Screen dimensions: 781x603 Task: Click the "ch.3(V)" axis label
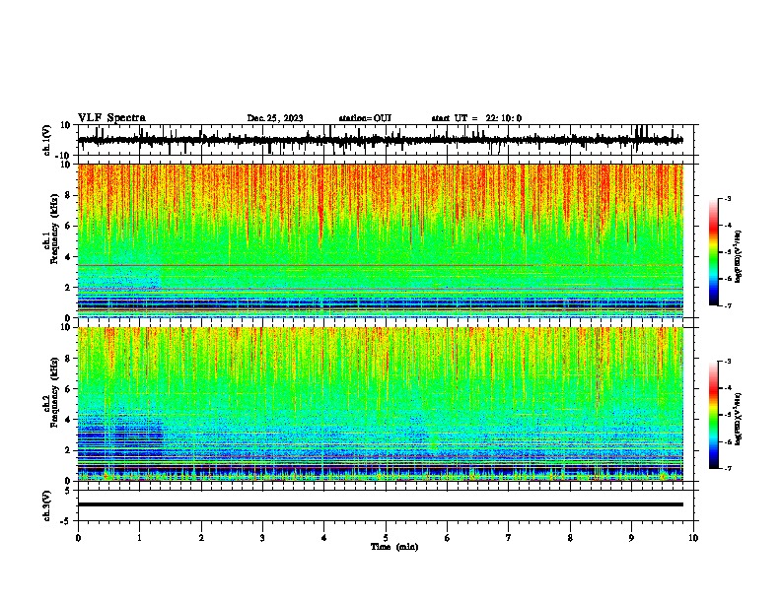[47, 505]
